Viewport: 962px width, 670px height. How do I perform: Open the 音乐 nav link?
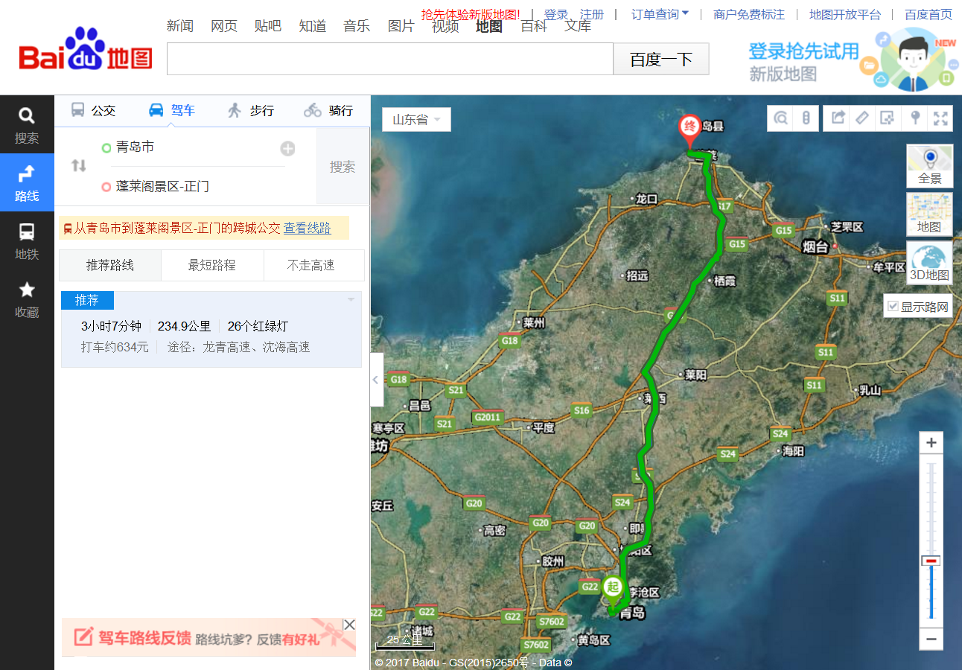(x=357, y=26)
